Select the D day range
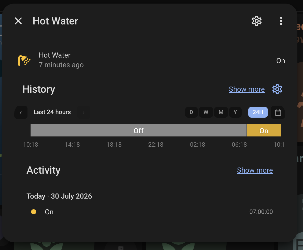The width and height of the screenshot is (303, 250). pos(191,112)
